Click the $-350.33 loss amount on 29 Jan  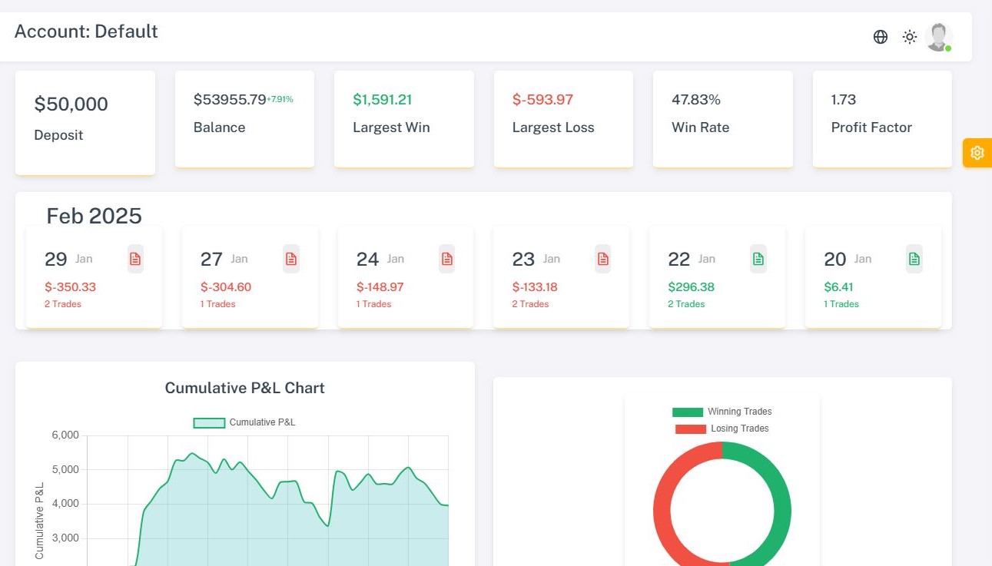(x=70, y=287)
